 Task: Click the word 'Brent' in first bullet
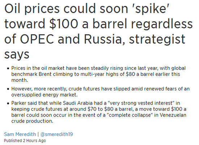click(x=45, y=74)
